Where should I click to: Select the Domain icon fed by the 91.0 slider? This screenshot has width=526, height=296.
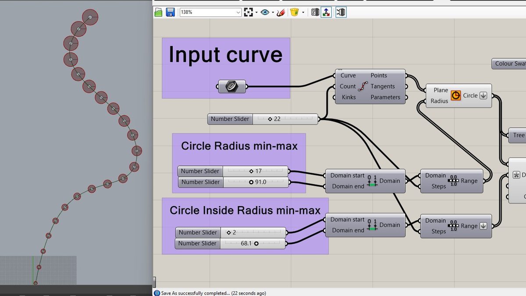click(x=373, y=181)
